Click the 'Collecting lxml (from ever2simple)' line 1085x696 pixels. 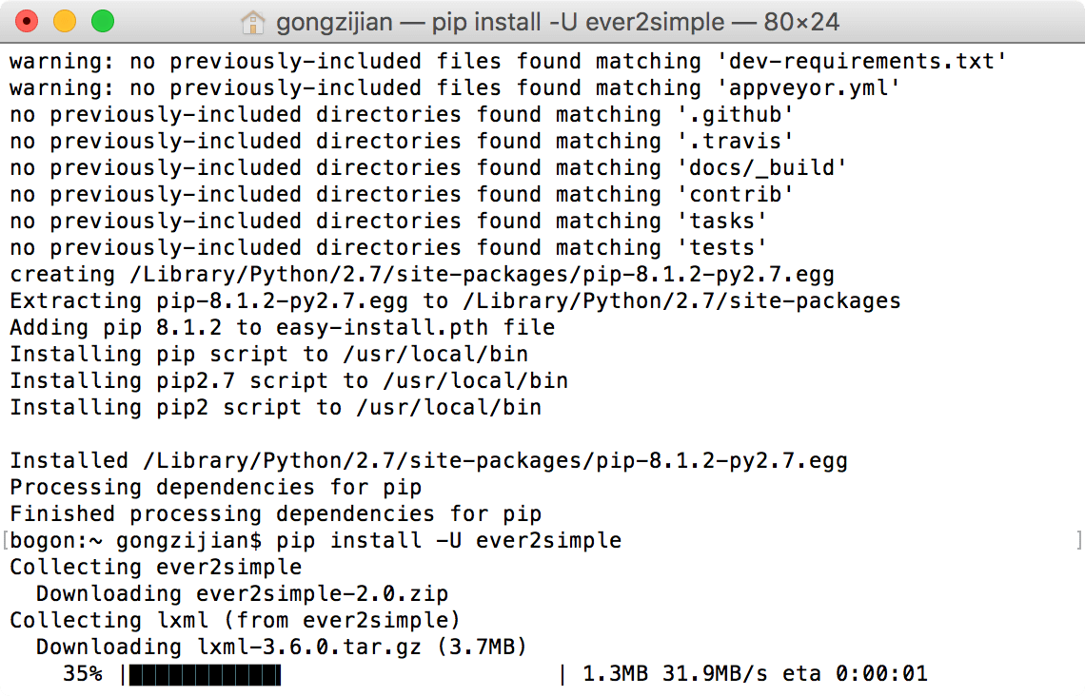(234, 621)
